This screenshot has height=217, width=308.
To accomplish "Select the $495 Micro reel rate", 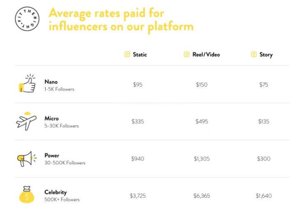I will pos(202,121).
